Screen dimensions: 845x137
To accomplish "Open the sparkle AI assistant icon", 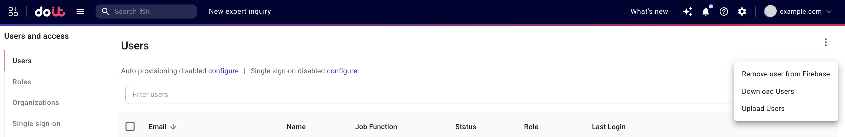I will 687,12.
